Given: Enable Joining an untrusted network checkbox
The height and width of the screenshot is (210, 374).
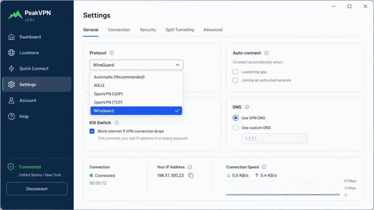Looking at the screenshot, I should pos(235,80).
